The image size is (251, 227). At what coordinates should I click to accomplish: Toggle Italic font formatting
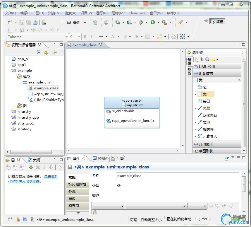(x=91, y=37)
